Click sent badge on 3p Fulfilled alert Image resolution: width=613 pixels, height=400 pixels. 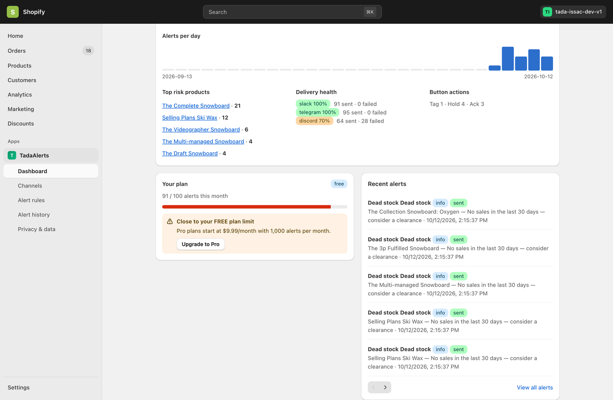coord(459,239)
